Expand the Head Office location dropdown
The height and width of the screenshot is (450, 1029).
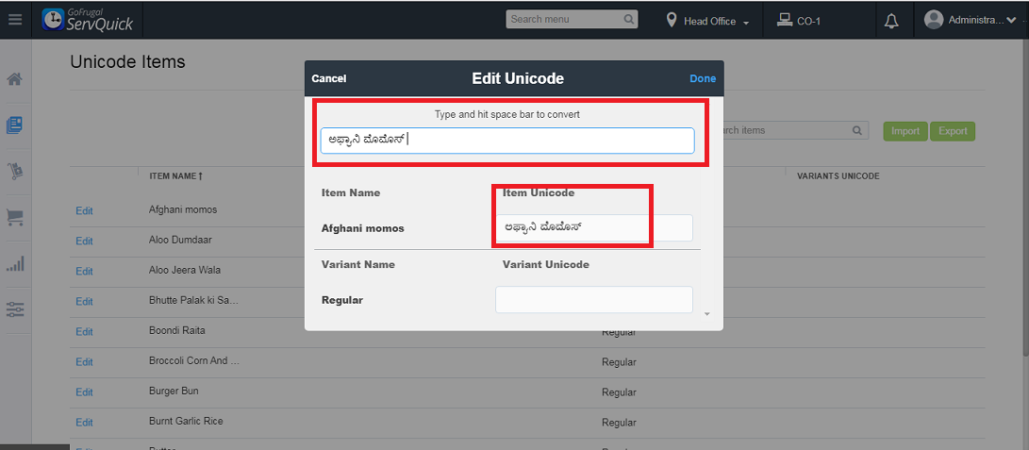707,21
